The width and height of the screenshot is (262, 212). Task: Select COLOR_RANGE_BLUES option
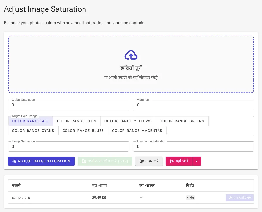pos(83,131)
